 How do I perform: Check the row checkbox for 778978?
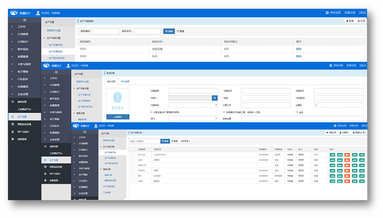132,170
